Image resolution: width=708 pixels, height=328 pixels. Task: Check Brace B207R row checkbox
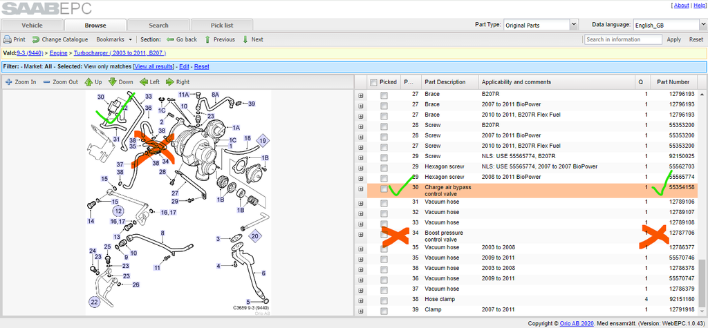click(x=383, y=95)
